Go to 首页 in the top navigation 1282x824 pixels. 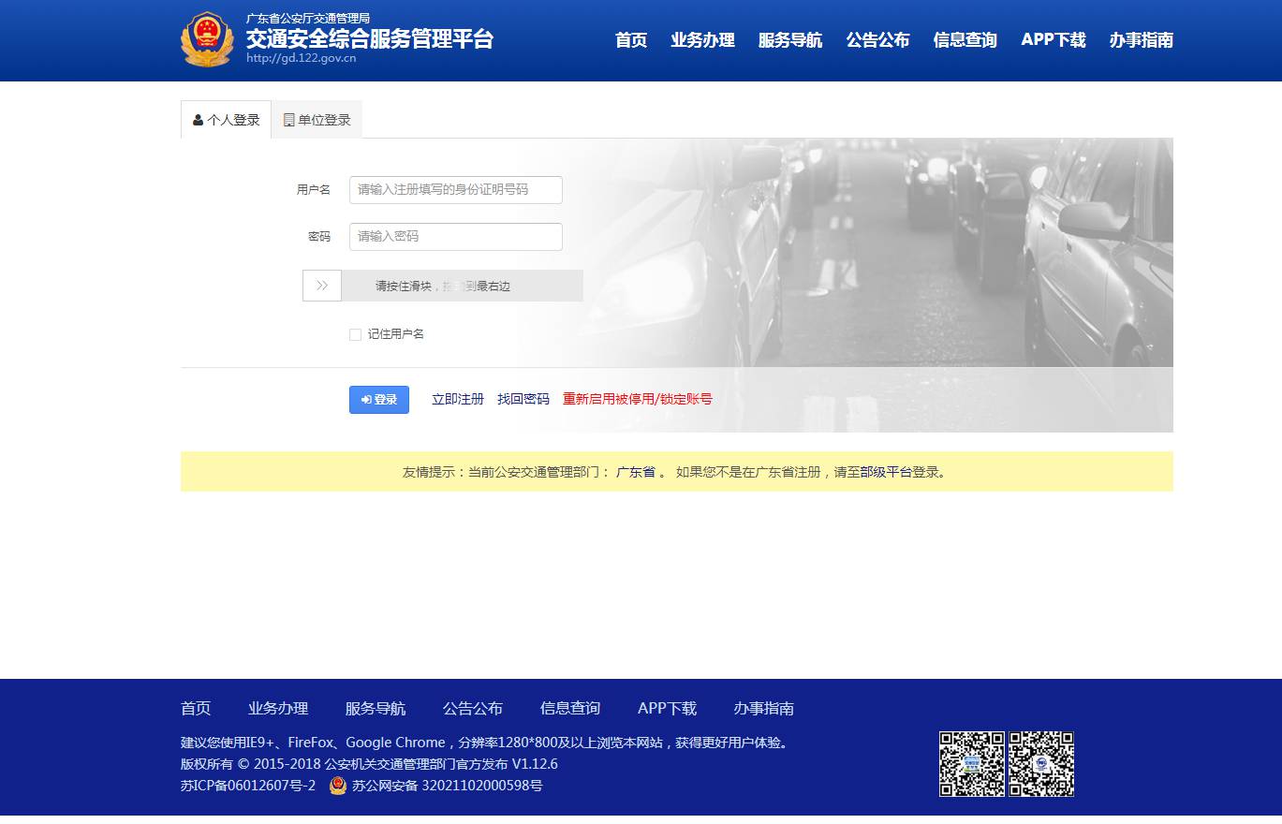pyautogui.click(x=631, y=40)
